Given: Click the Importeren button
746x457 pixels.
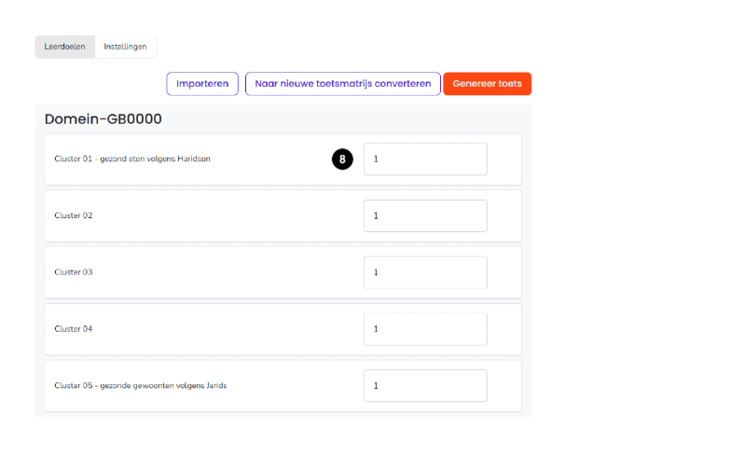Looking at the screenshot, I should (202, 84).
